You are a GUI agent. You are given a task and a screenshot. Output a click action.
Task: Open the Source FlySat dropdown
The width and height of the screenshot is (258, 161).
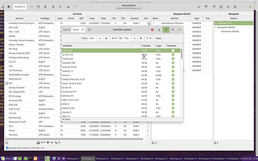[78, 30]
